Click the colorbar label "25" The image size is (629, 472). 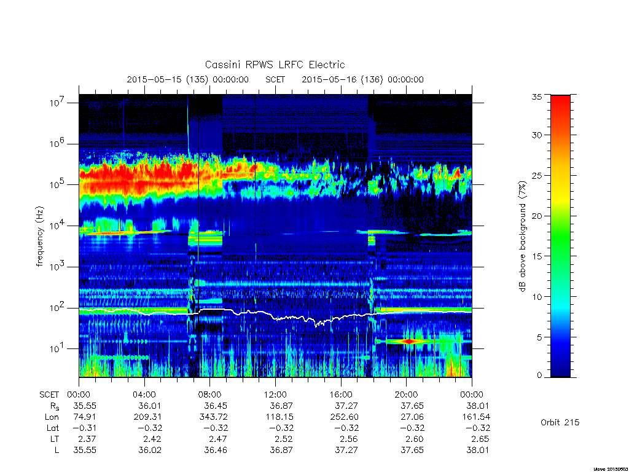click(537, 176)
